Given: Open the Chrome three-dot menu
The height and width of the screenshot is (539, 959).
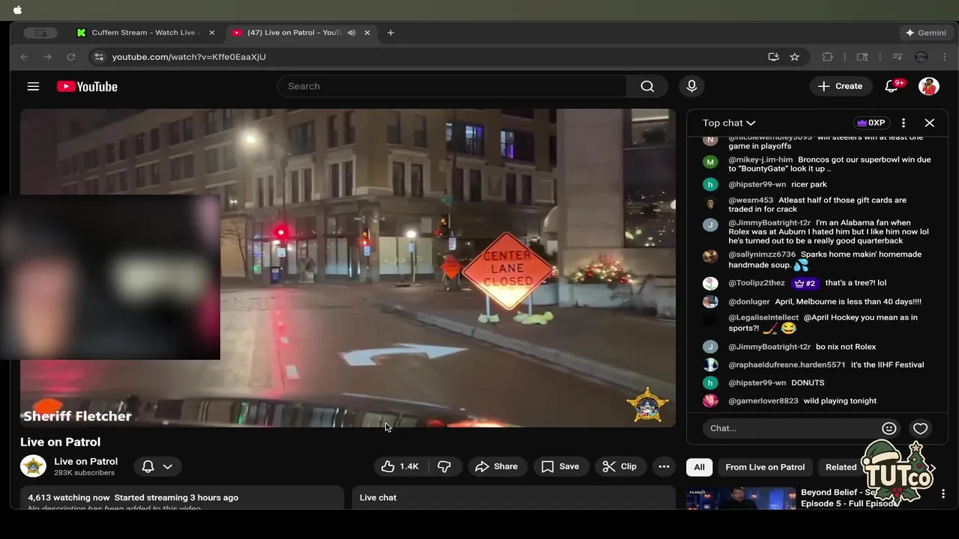Looking at the screenshot, I should point(943,57).
